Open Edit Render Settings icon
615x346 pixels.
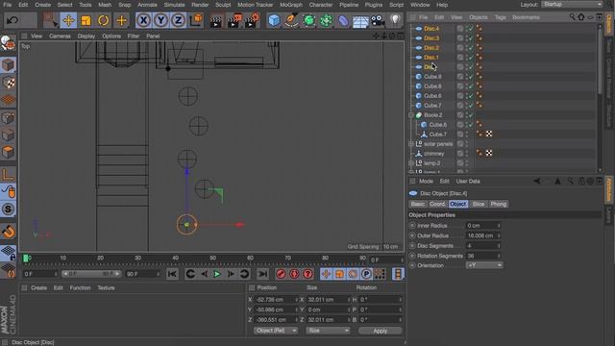coord(251,20)
